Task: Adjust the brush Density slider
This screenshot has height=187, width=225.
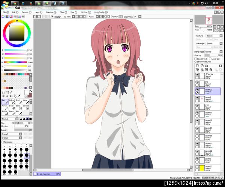Action: [23, 130]
